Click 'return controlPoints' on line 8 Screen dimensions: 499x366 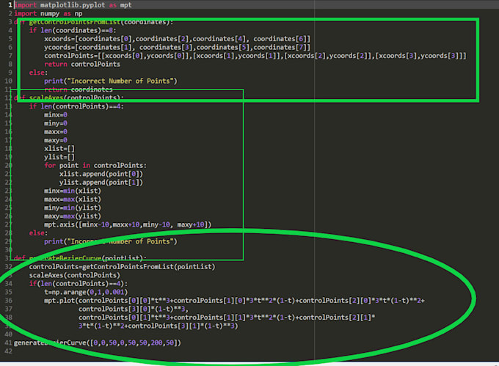click(82, 65)
